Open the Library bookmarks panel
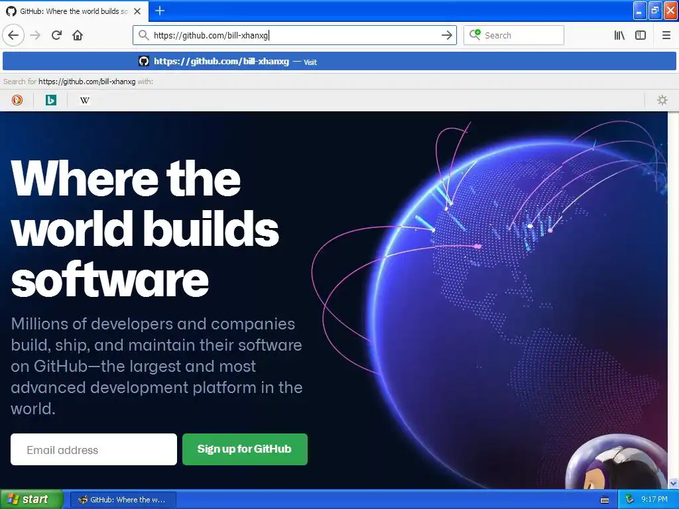The image size is (679, 509). tap(619, 35)
